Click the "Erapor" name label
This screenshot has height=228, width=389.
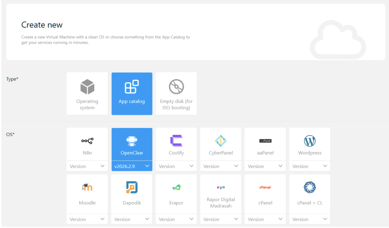click(176, 203)
